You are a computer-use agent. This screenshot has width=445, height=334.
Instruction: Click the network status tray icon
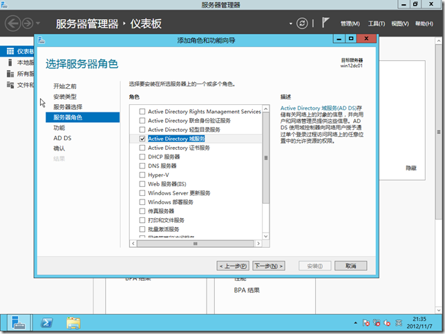pos(377,323)
